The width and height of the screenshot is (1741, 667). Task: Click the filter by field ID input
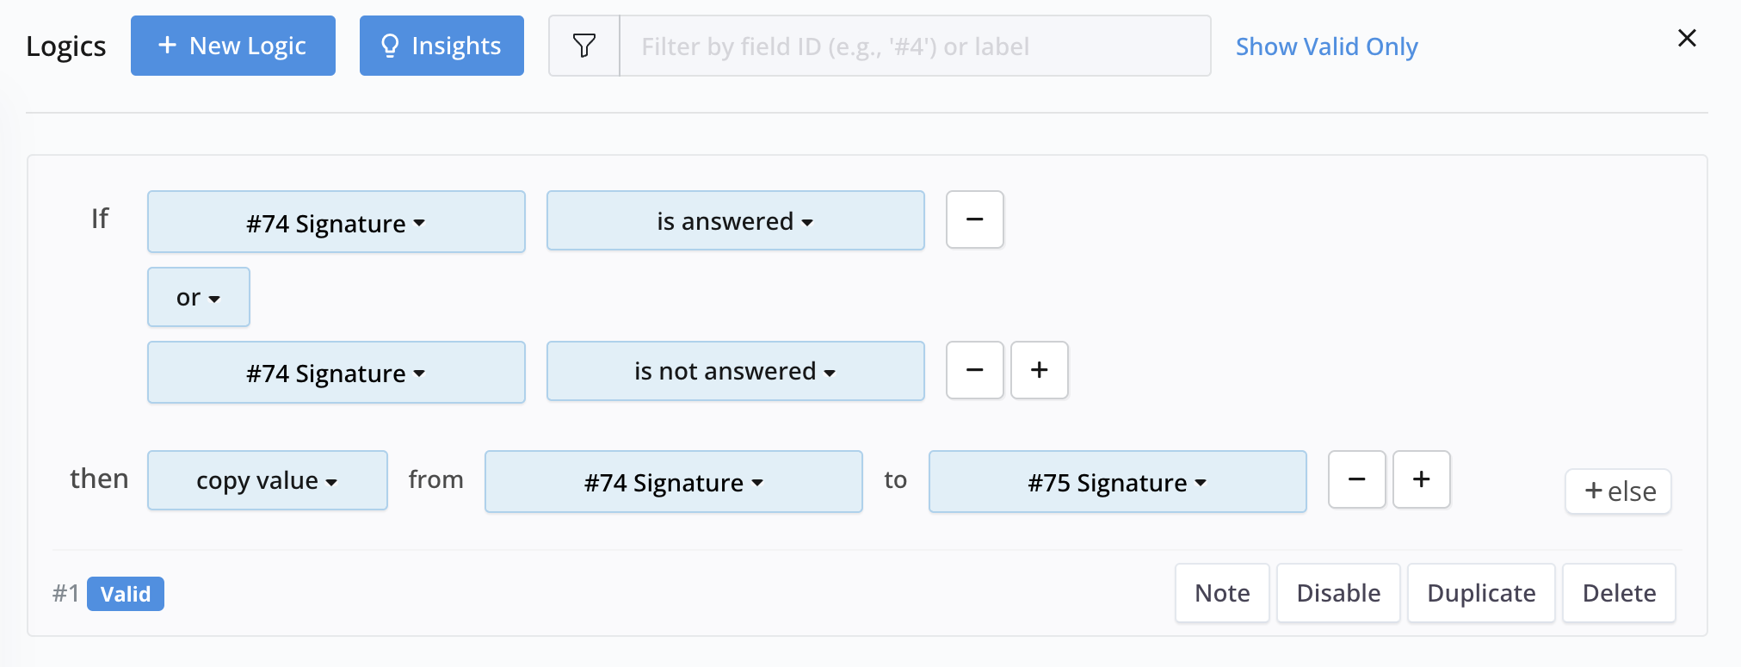click(x=914, y=46)
